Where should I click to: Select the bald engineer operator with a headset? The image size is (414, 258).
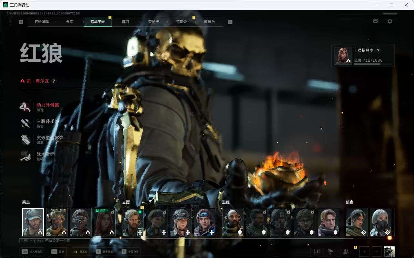(233, 222)
